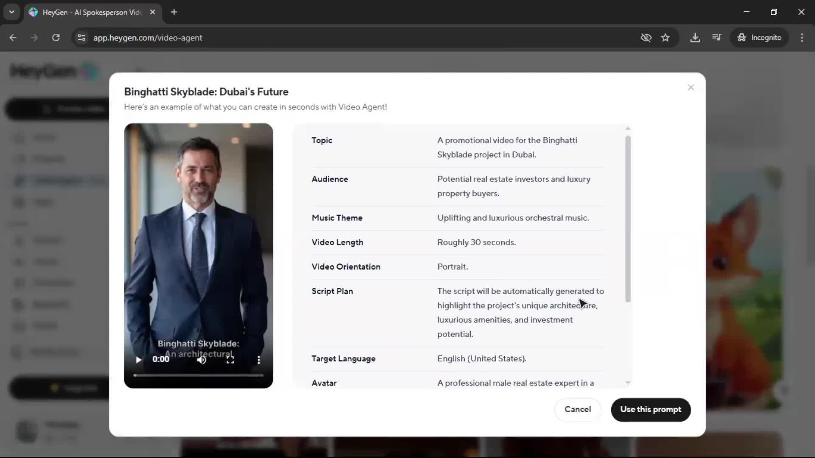This screenshot has height=458, width=815.
Task: Click the Cancel button
Action: coord(577,410)
